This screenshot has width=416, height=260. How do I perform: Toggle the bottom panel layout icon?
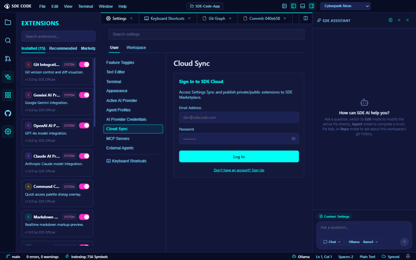pos(303,6)
